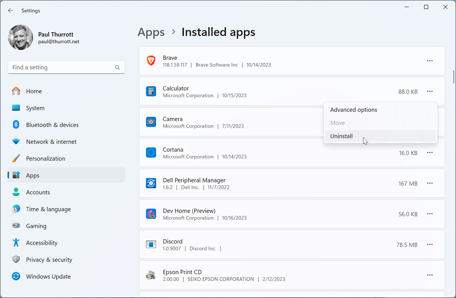
Task: Open the more options menu for Brave
Action: tap(429, 61)
